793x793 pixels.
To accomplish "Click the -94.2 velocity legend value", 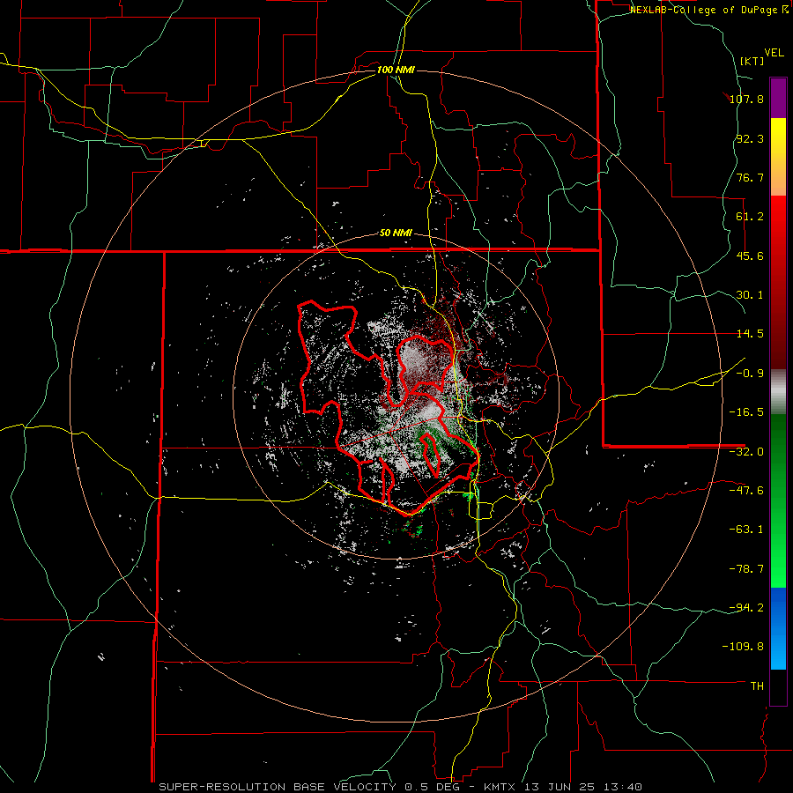I will (x=746, y=608).
